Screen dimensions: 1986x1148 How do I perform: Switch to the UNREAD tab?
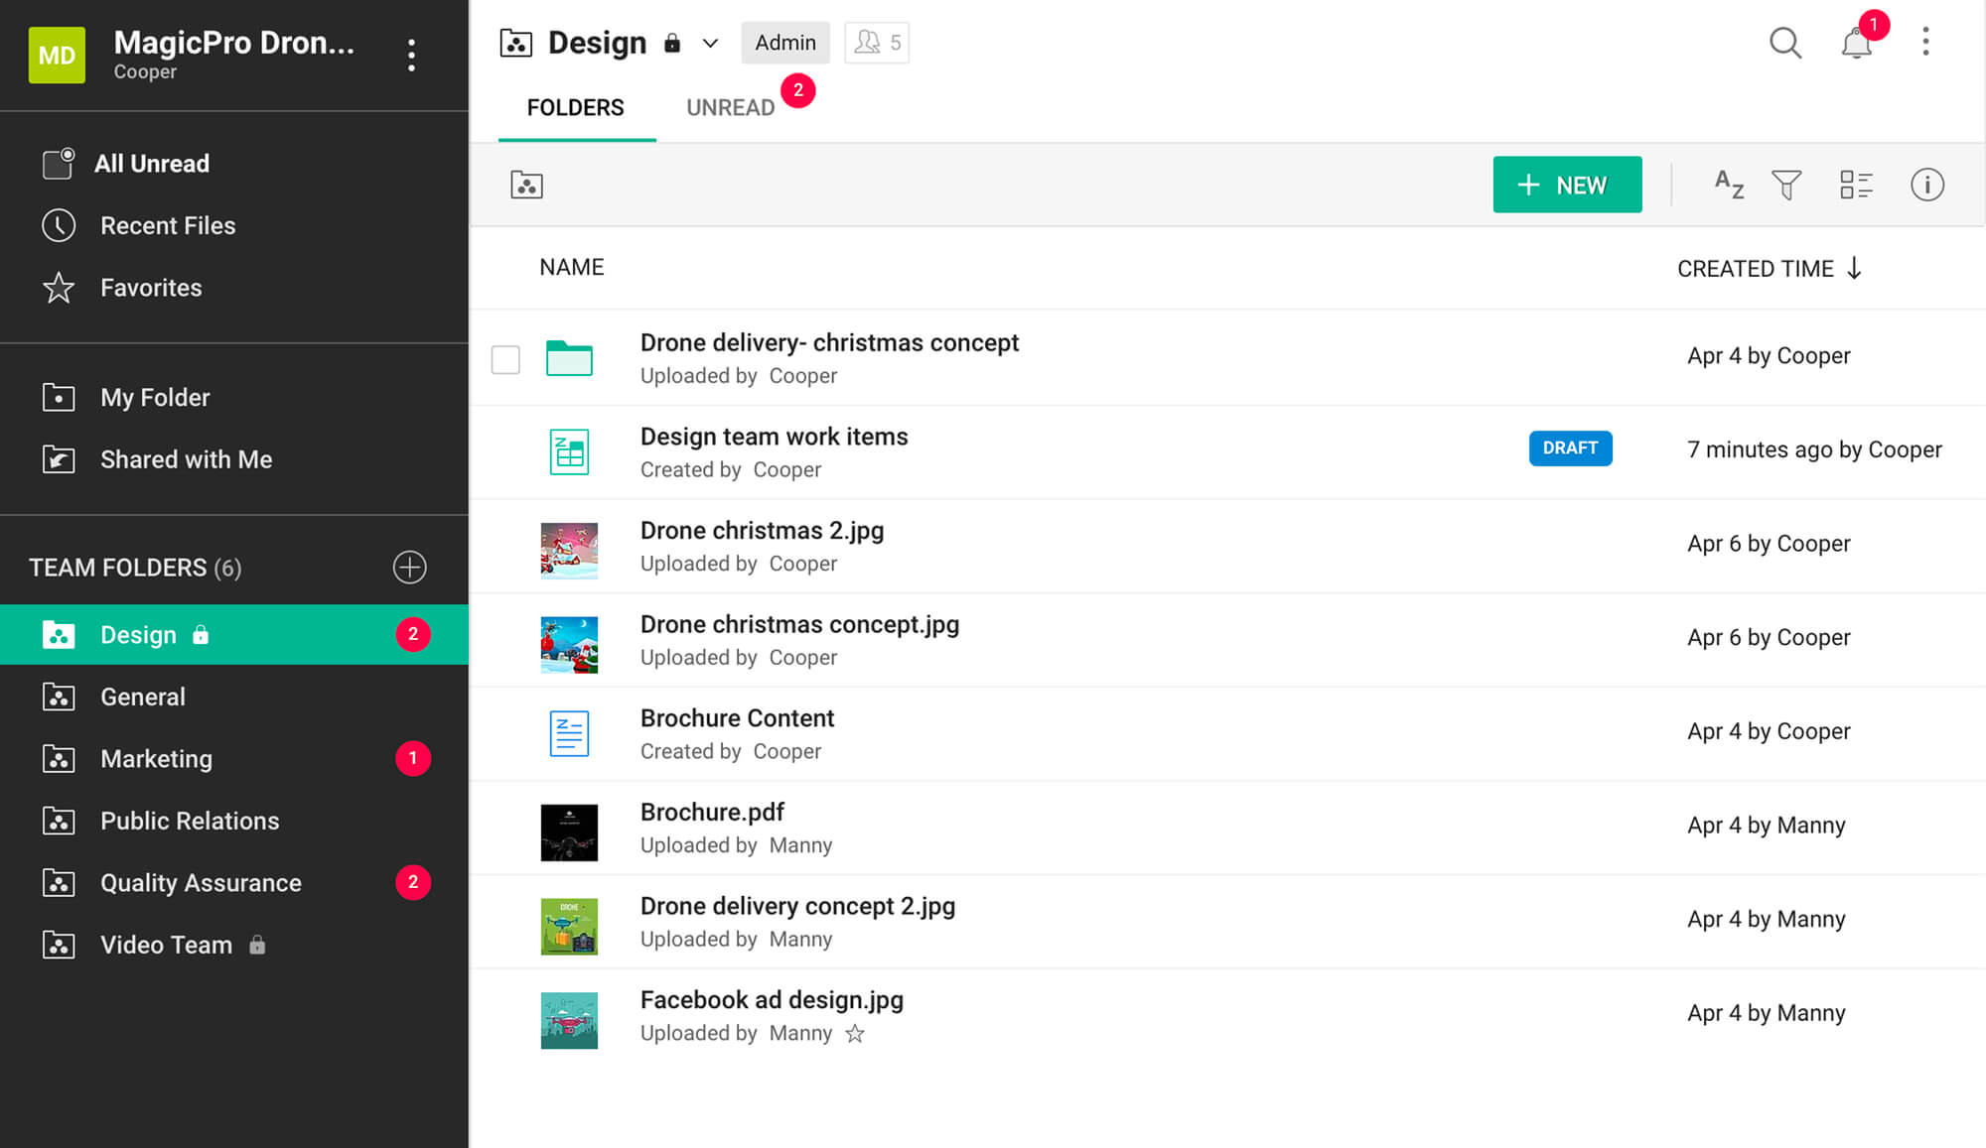click(x=731, y=106)
